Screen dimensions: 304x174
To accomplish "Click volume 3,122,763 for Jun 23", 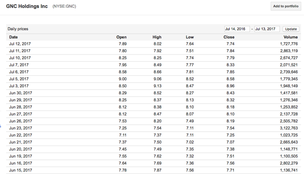I will (289, 128).
